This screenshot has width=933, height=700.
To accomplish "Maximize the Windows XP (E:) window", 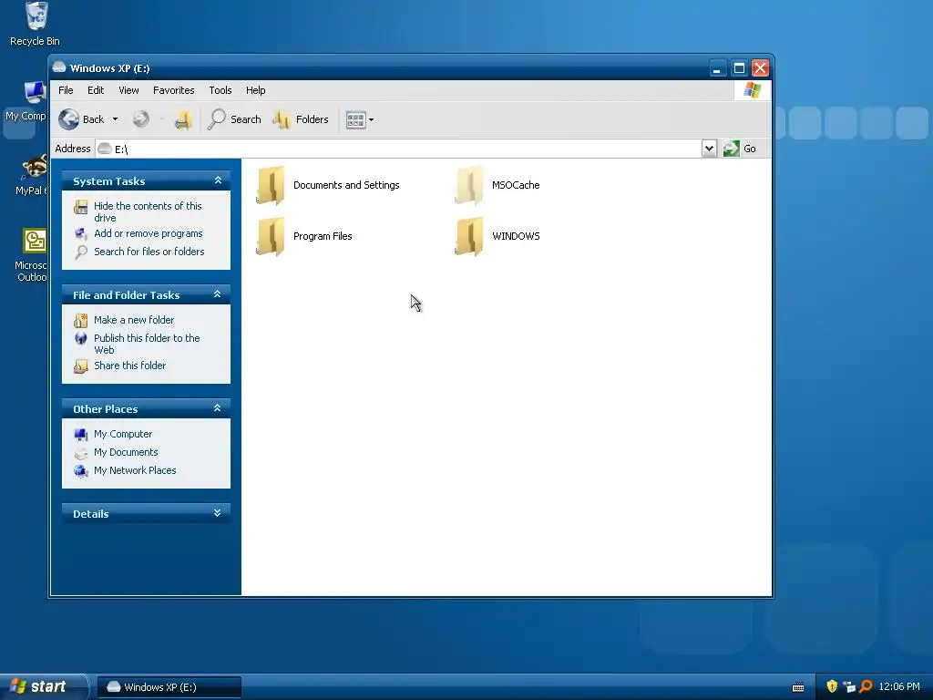I will click(x=739, y=67).
